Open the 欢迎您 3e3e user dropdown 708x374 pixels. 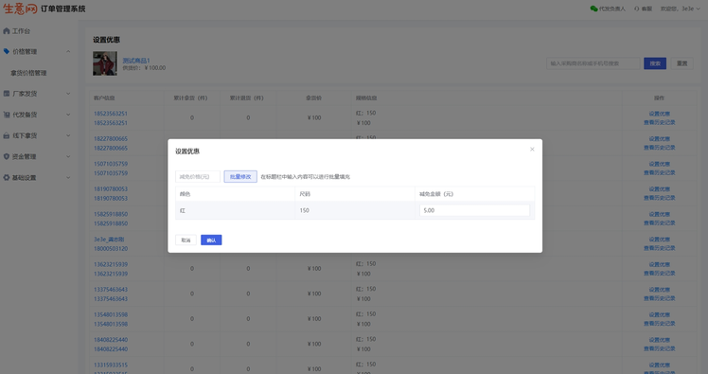coord(680,9)
